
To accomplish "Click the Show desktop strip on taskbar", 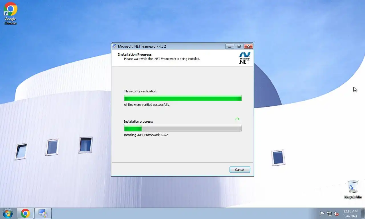I will tap(363, 213).
